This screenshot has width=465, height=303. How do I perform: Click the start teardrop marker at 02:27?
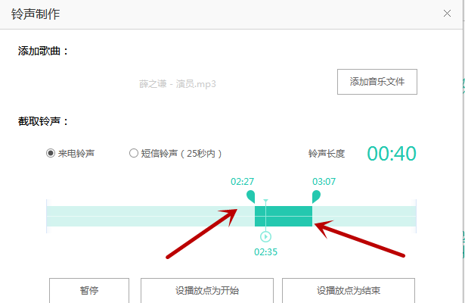pos(251,197)
